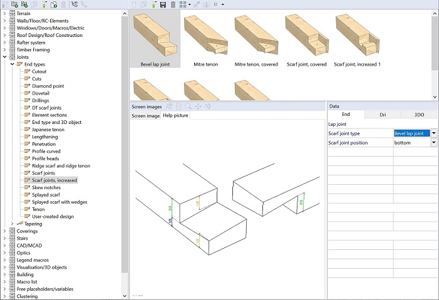Click the Dovetail beam icon
The height and width of the screenshot is (300, 439).
click(27, 93)
